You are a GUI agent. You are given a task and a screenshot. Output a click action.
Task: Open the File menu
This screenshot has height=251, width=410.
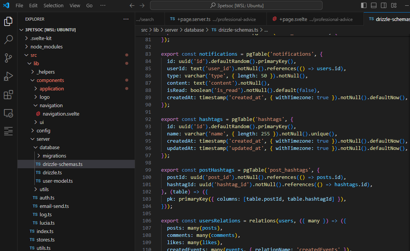point(19,5)
